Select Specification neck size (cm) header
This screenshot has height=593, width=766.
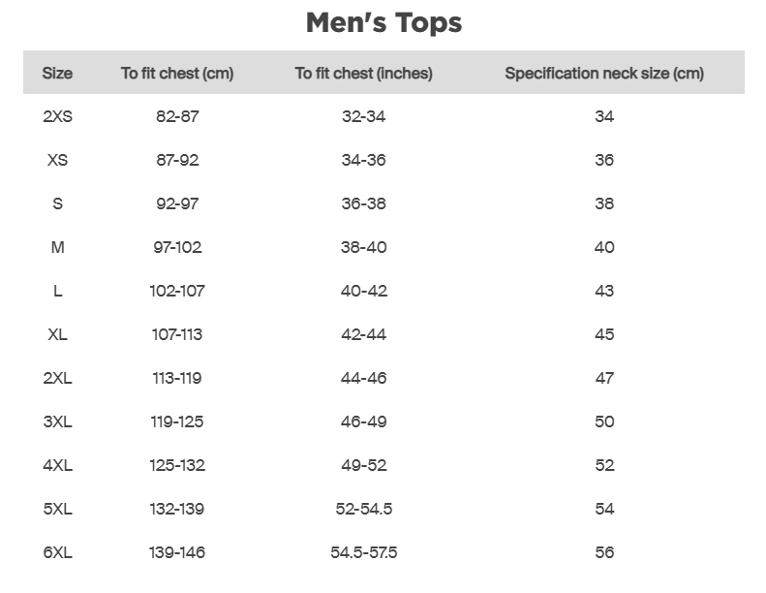604,73
